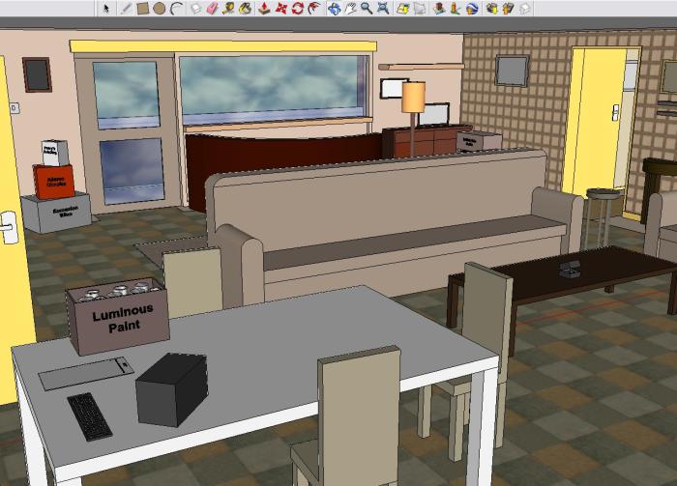This screenshot has height=486, width=677.
Task: Activate the Tape Measure tool
Action: 229,8
